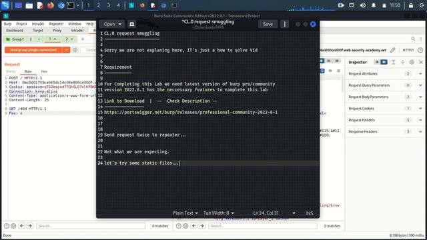Open Window menu in Burp Suite
Screen dimensions: 427x240
[75, 24]
